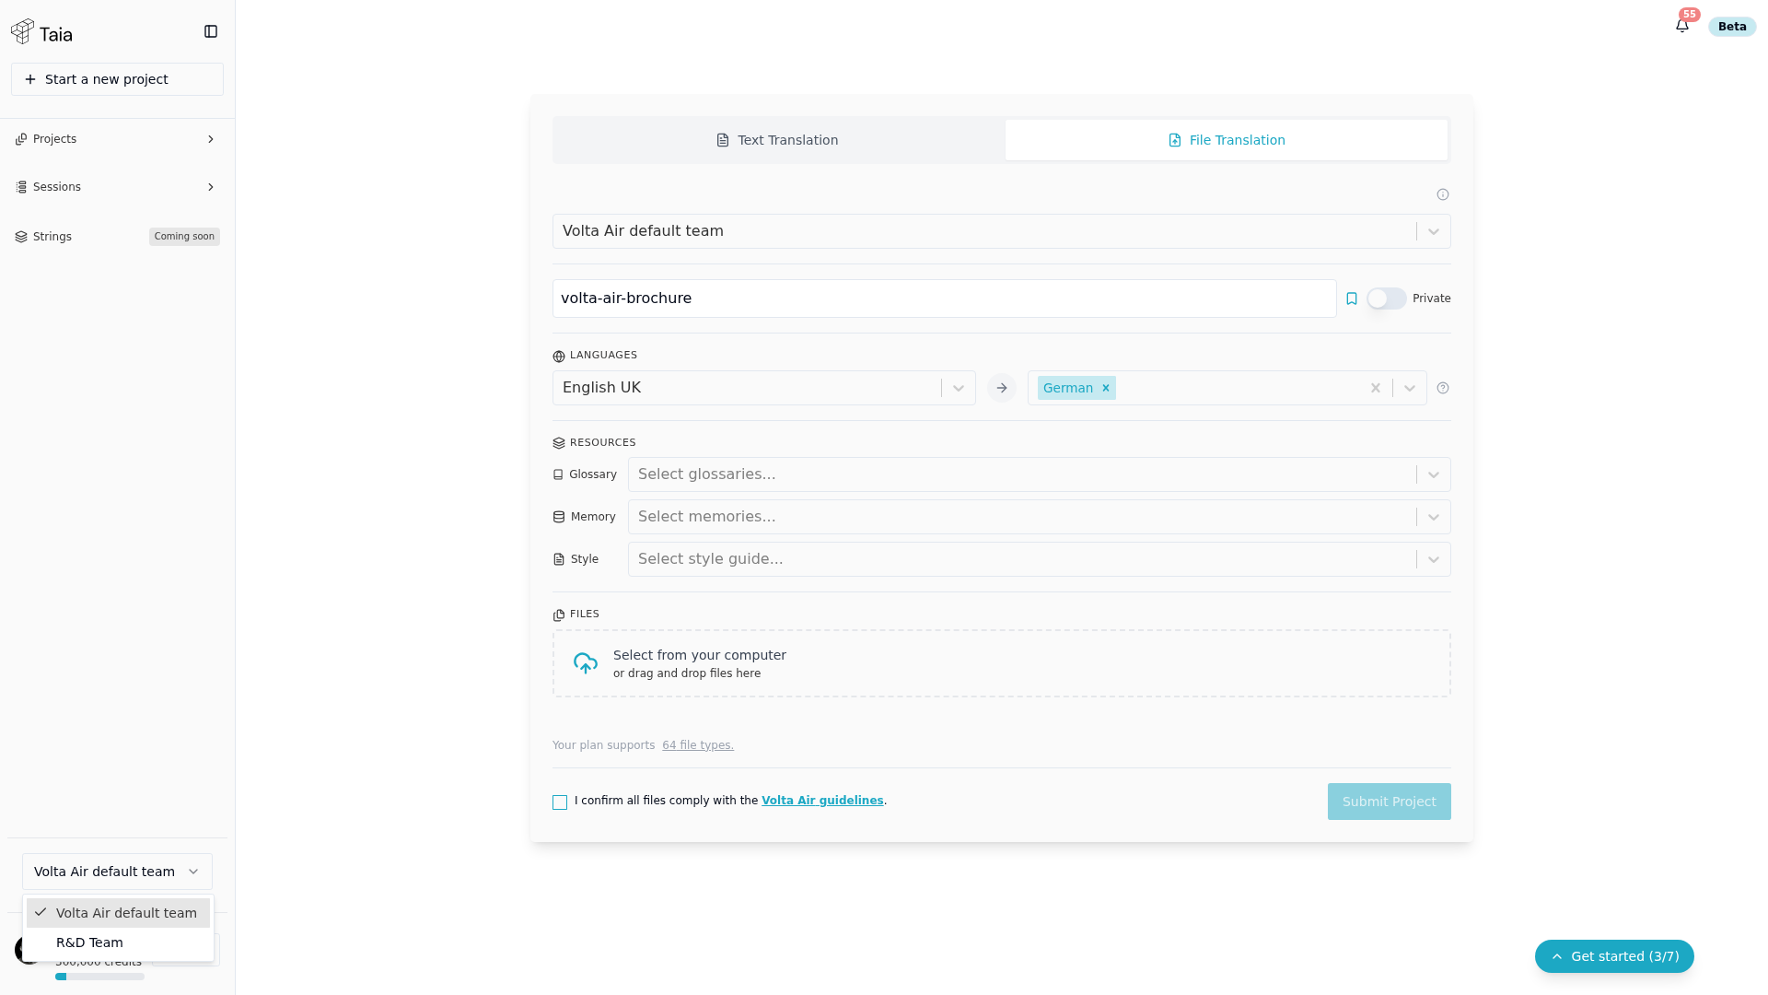The width and height of the screenshot is (1768, 995).
Task: Click the credits progress bar
Action: (99, 977)
